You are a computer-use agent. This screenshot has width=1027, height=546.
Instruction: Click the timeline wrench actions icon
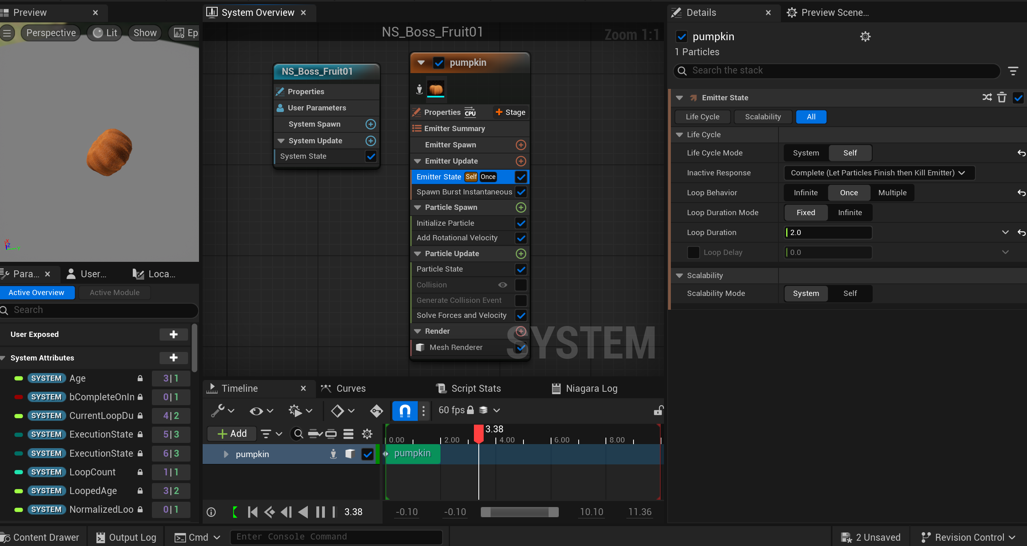coord(218,410)
